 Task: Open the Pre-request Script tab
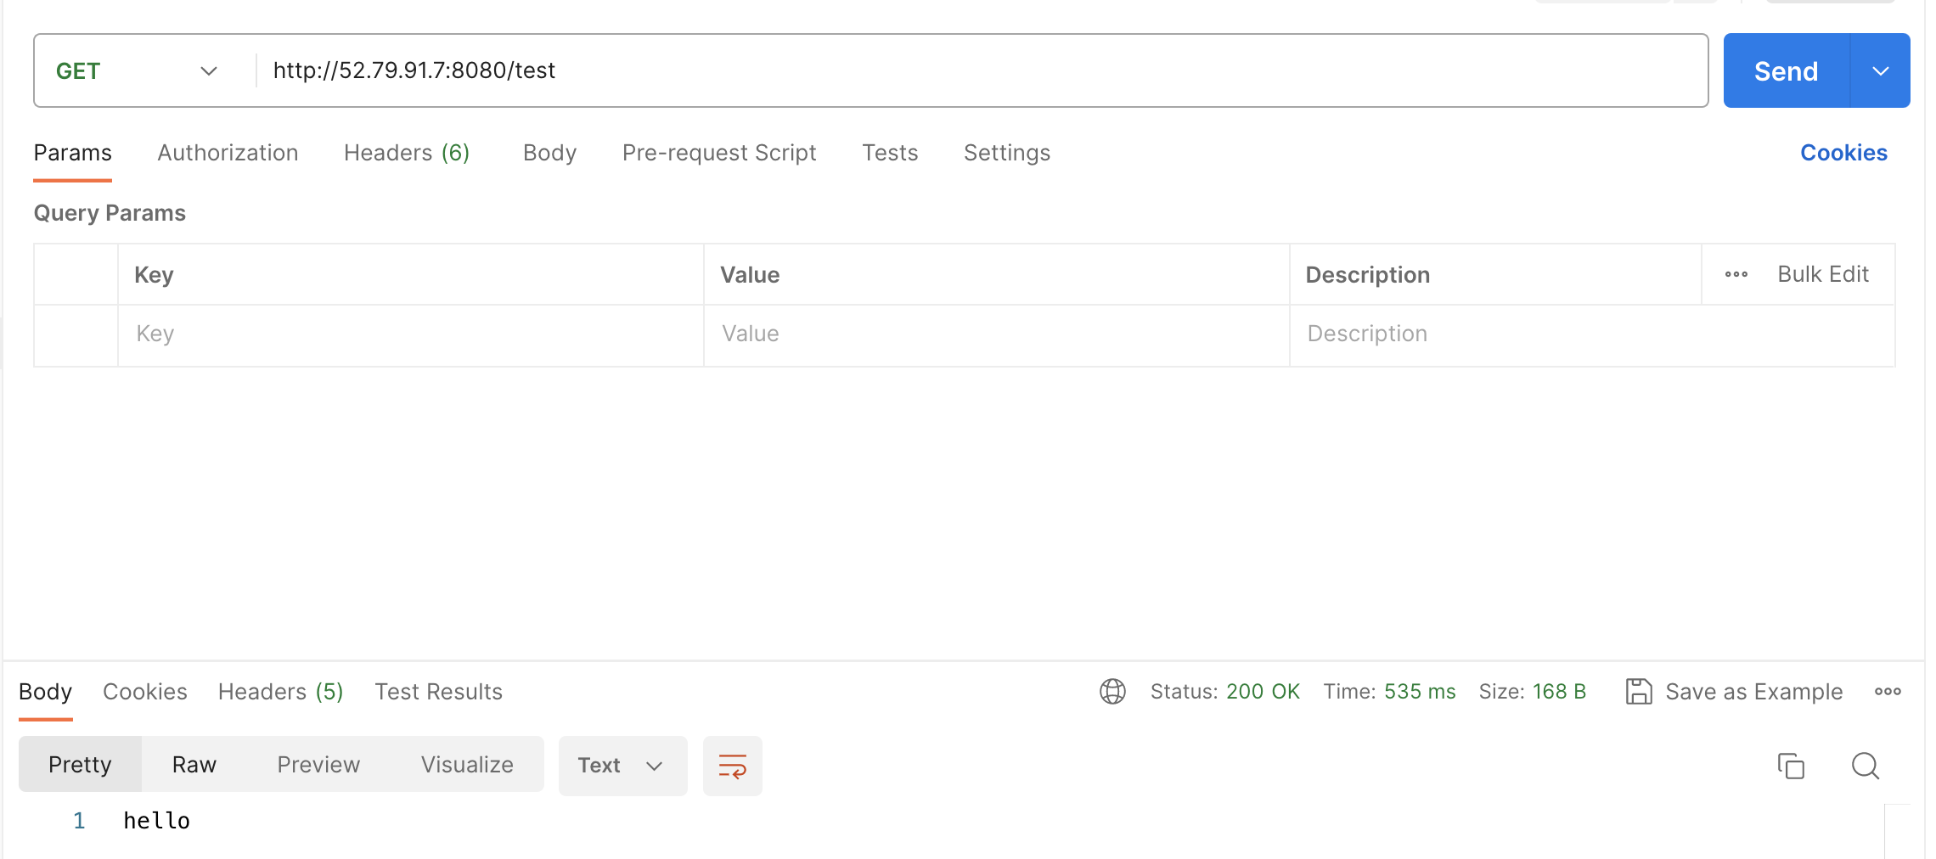[719, 153]
